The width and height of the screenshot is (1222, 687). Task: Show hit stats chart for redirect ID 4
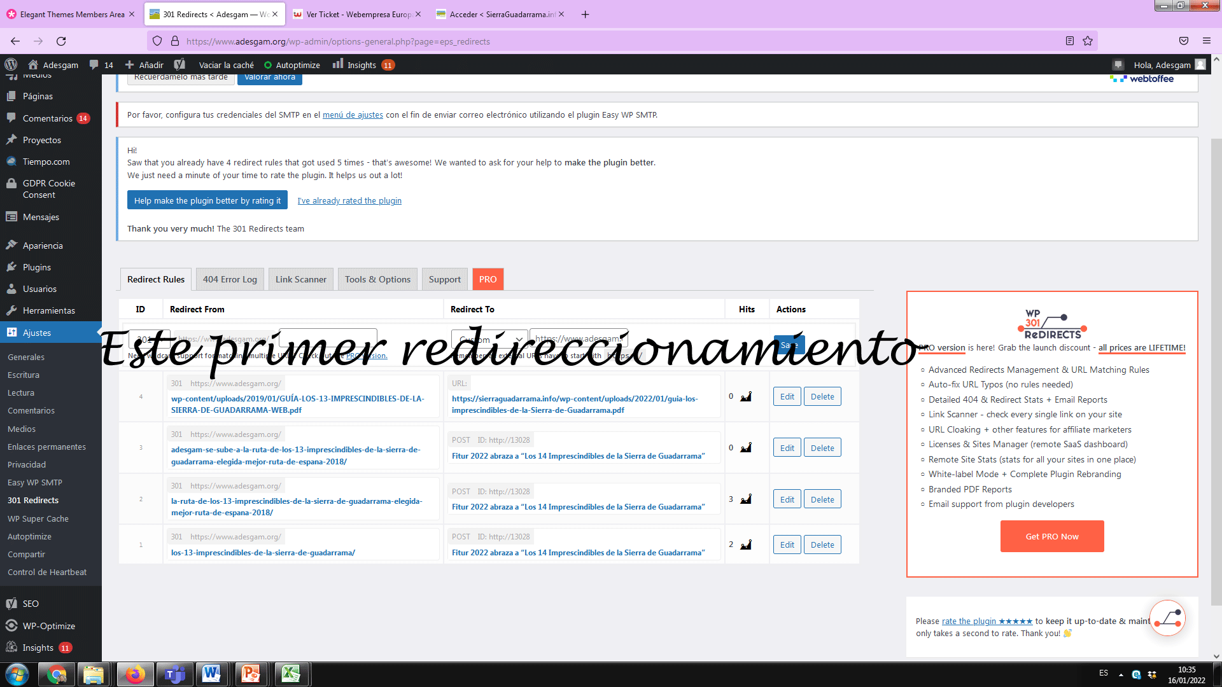(x=746, y=397)
